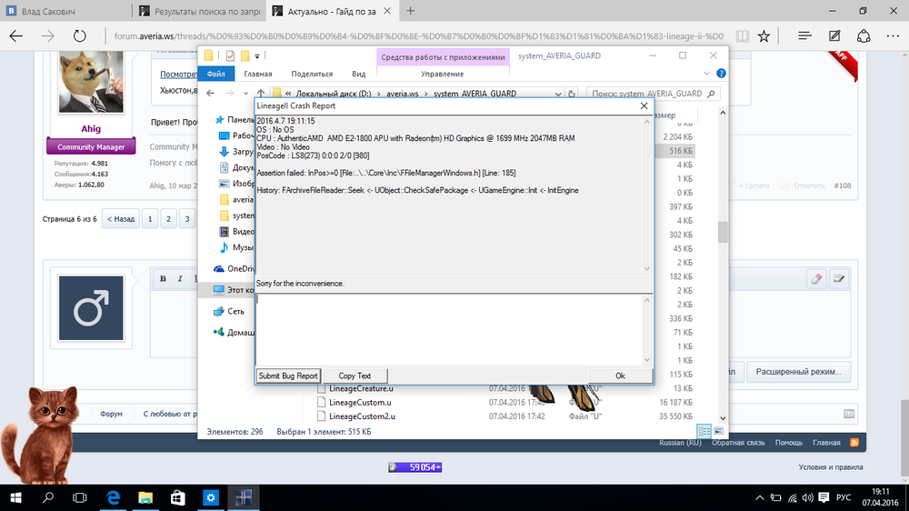The image size is (909, 511).
Task: Open Edge web note pencil icon
Action: 834,36
